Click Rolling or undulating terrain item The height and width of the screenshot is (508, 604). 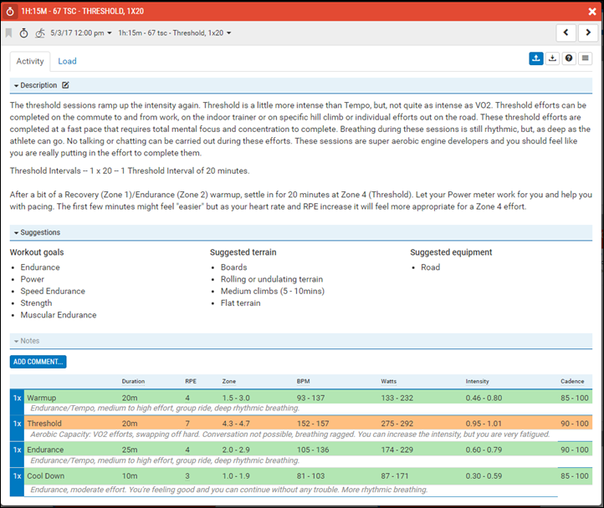272,279
